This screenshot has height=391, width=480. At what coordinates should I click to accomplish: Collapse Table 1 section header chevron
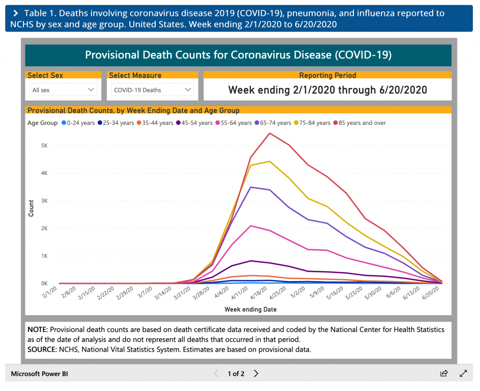pyautogui.click(x=15, y=13)
